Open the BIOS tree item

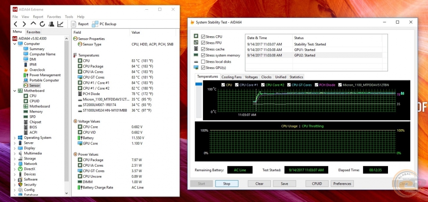click(x=33, y=127)
